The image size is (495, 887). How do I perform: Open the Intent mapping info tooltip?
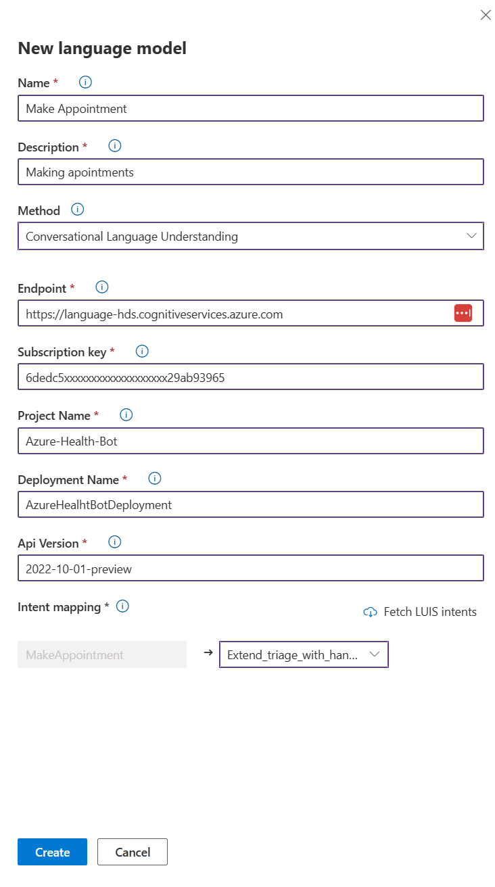pos(122,606)
